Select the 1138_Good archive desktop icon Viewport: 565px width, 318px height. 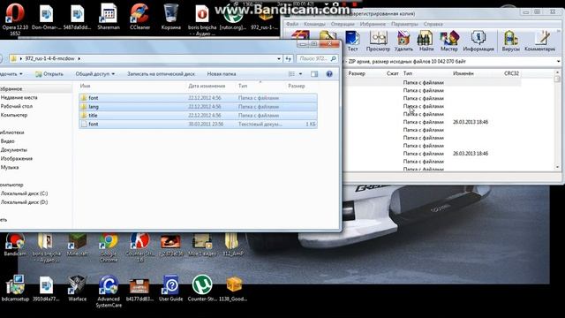click(233, 289)
